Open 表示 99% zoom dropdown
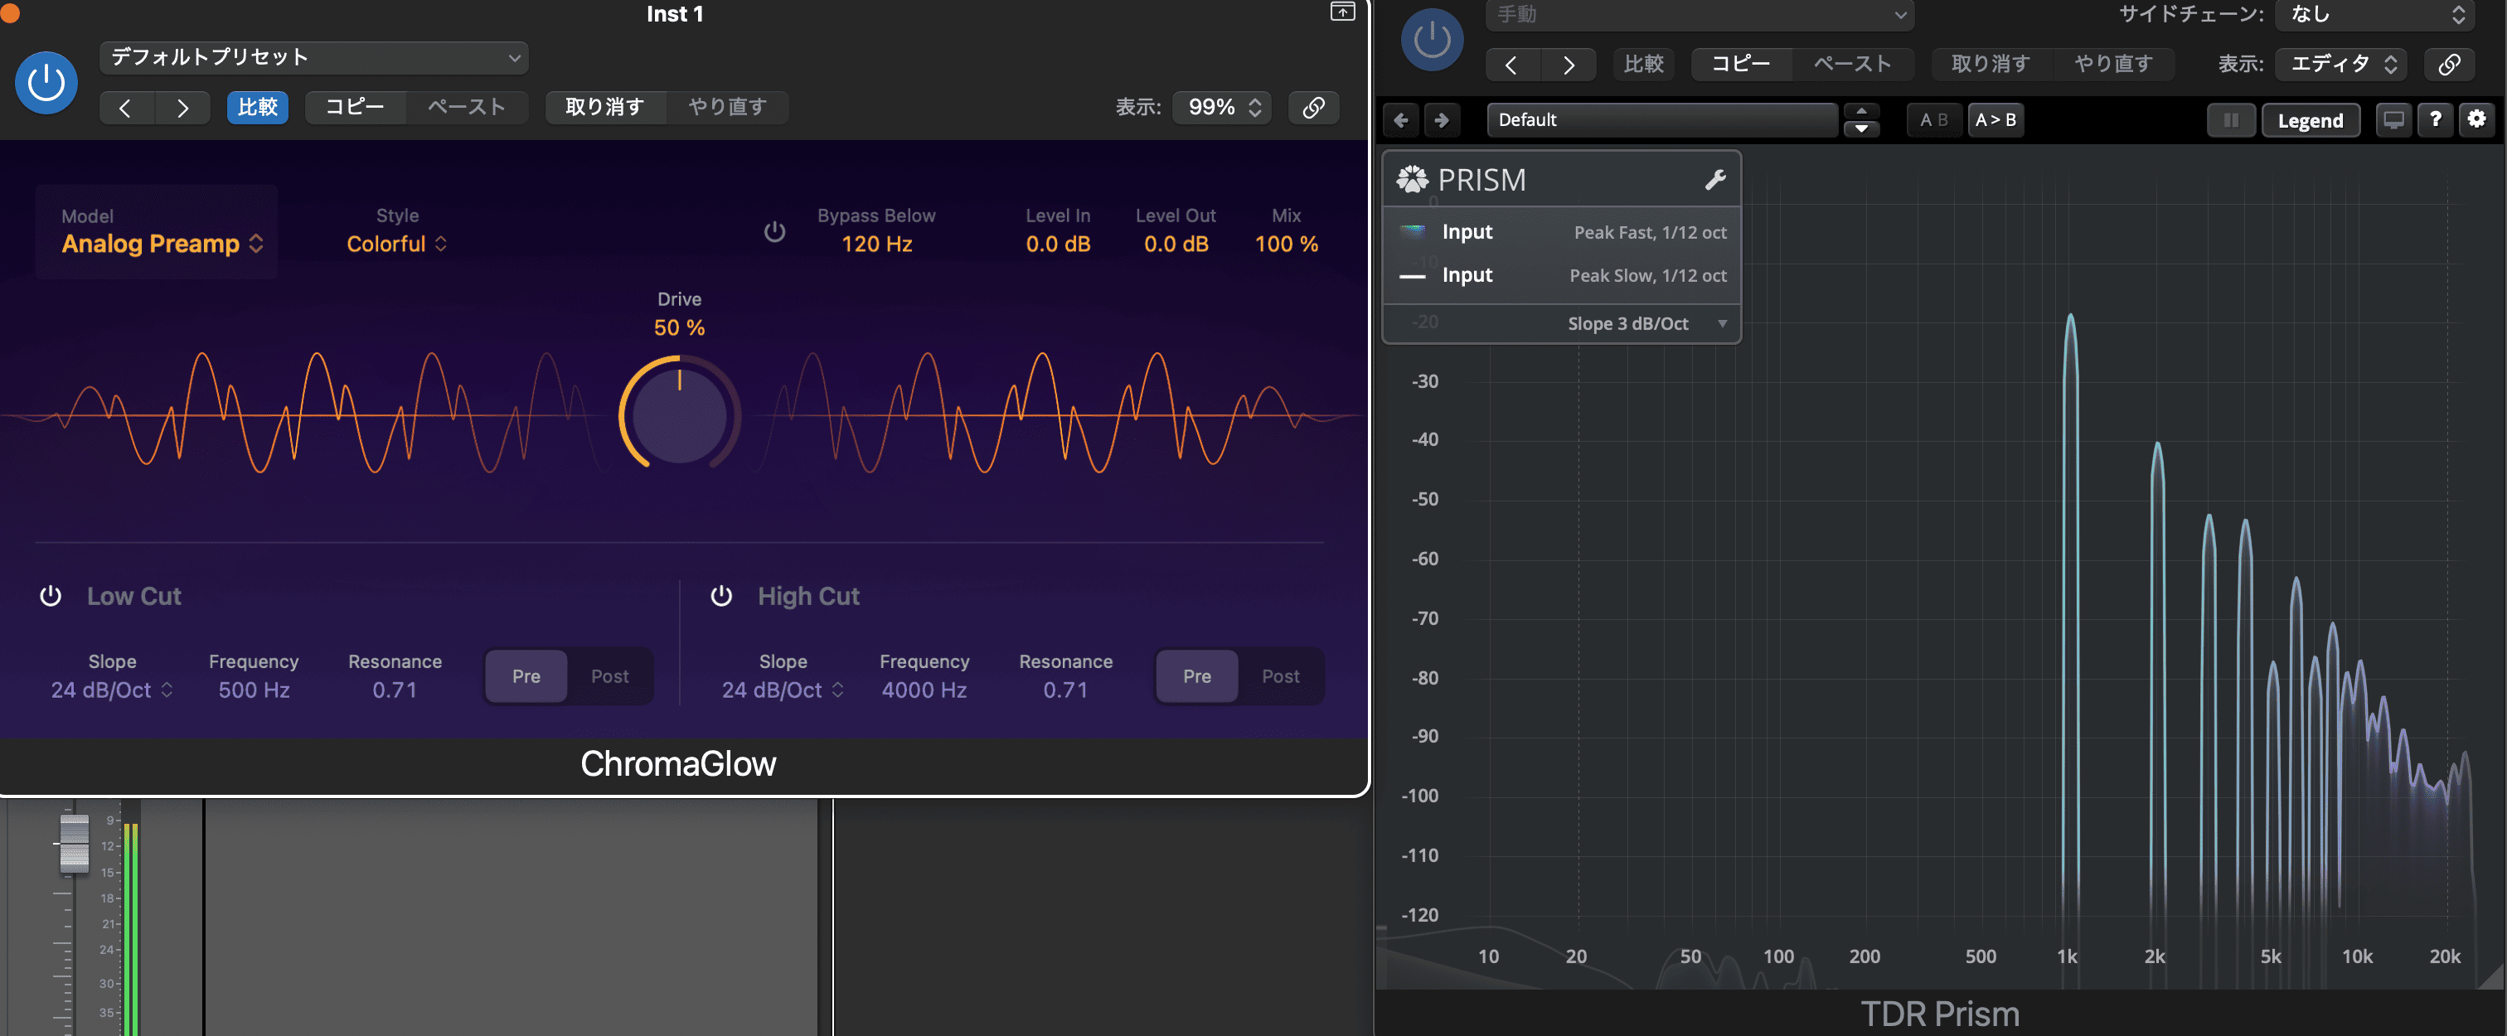 pos(1222,107)
